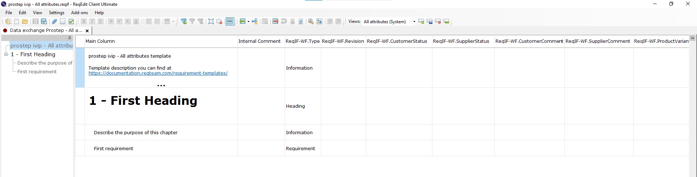Image resolution: width=697 pixels, height=177 pixels.
Task: Open the Edit menu
Action: tap(23, 12)
